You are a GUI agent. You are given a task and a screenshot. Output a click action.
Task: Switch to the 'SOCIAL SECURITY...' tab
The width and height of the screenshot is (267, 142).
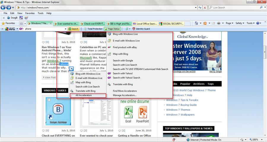[x=172, y=24]
